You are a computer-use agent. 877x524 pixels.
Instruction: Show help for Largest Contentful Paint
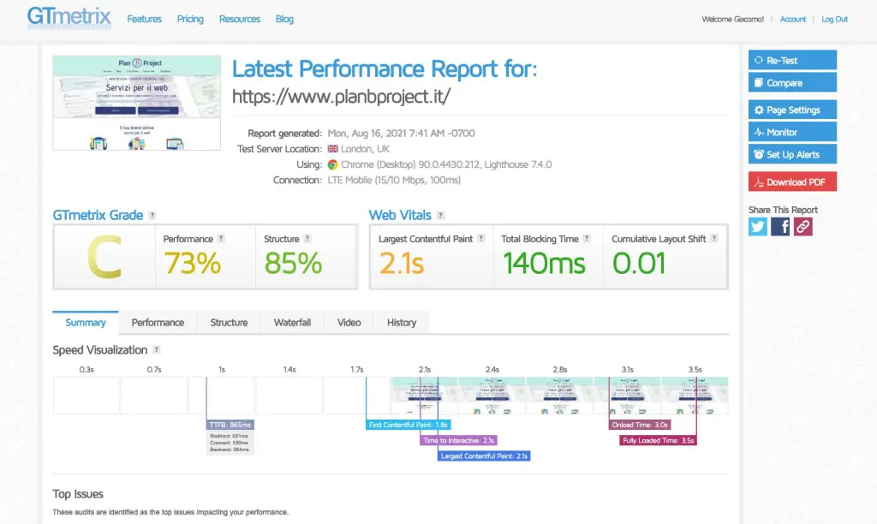[481, 239]
